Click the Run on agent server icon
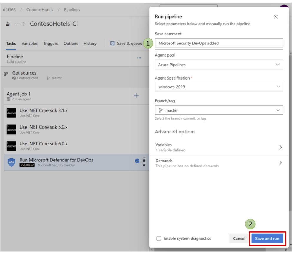This screenshot has width=294, height=253. coord(9,99)
